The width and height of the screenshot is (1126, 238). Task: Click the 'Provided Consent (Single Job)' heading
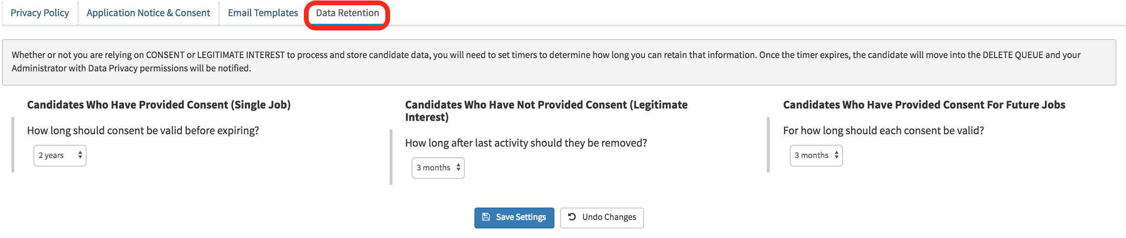point(159,105)
